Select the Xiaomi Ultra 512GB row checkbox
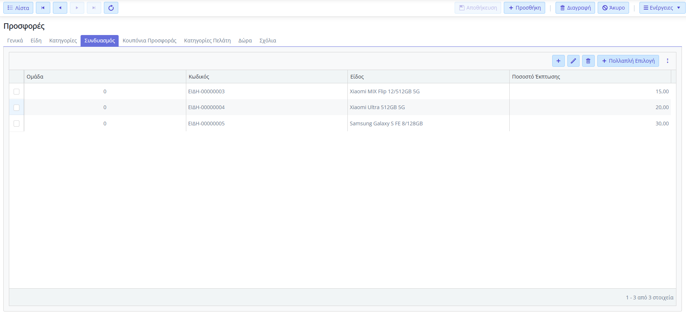 (x=17, y=107)
